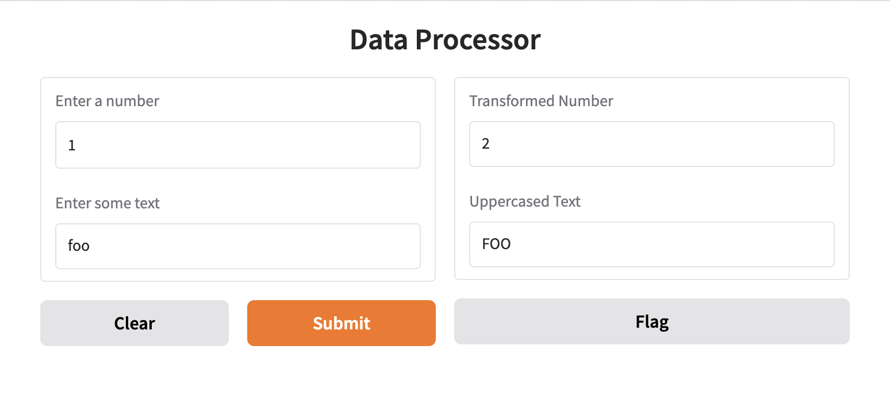Screen dimensions: 890x396
Task: Click the 'Enter some text' label
Action: click(x=108, y=203)
